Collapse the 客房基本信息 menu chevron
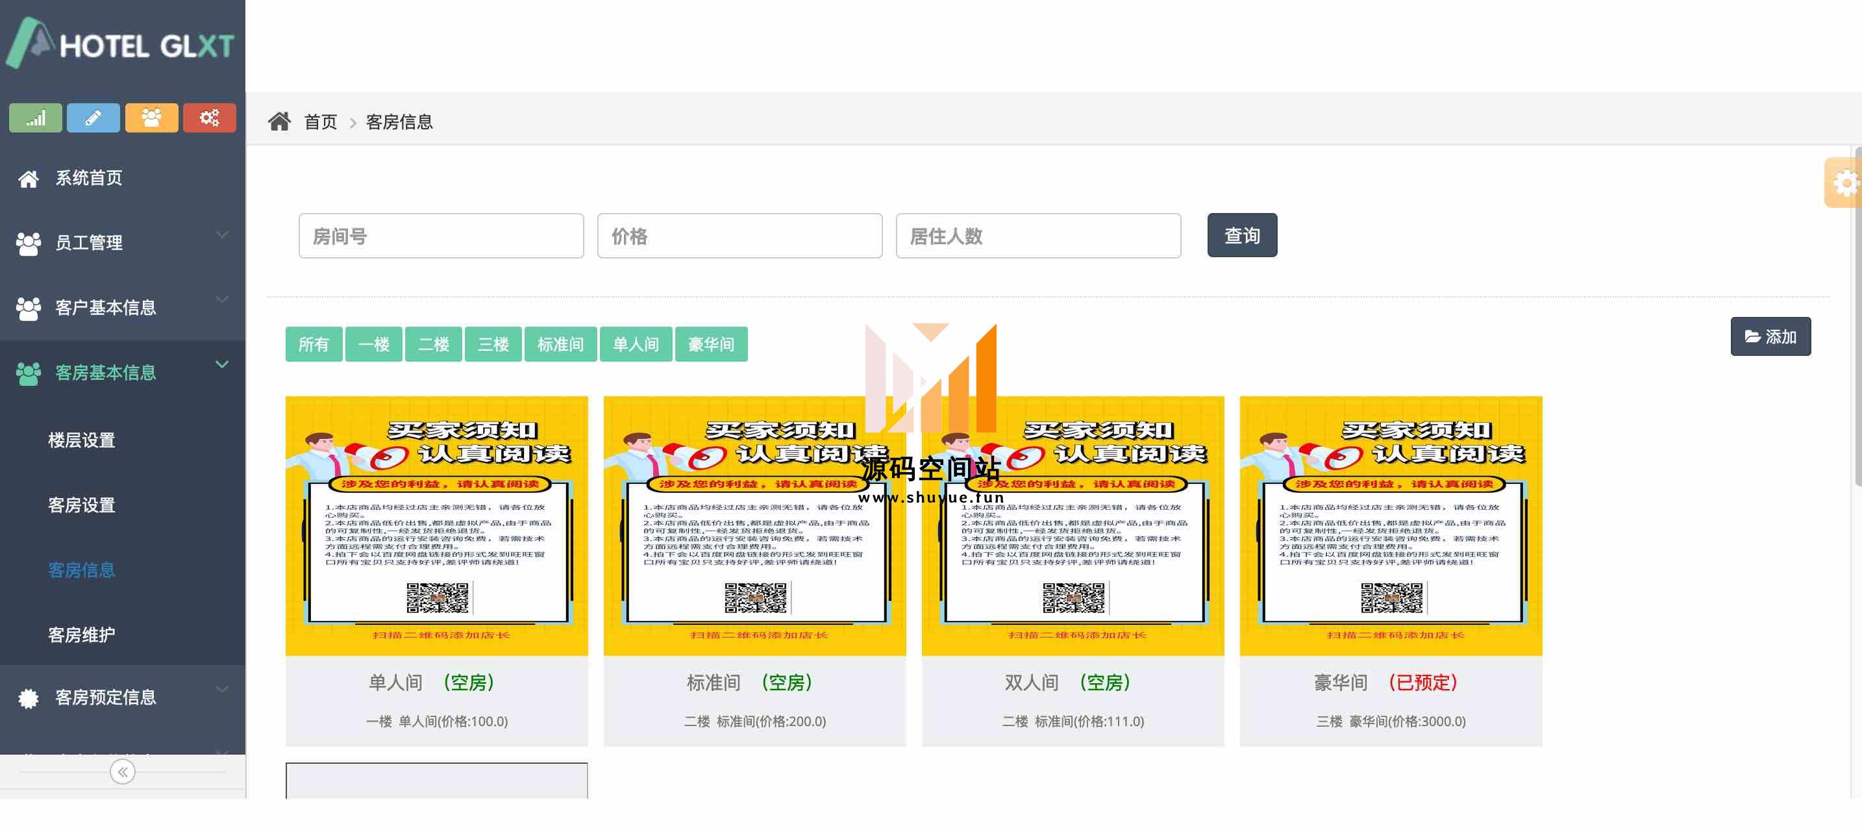 pos(222,364)
